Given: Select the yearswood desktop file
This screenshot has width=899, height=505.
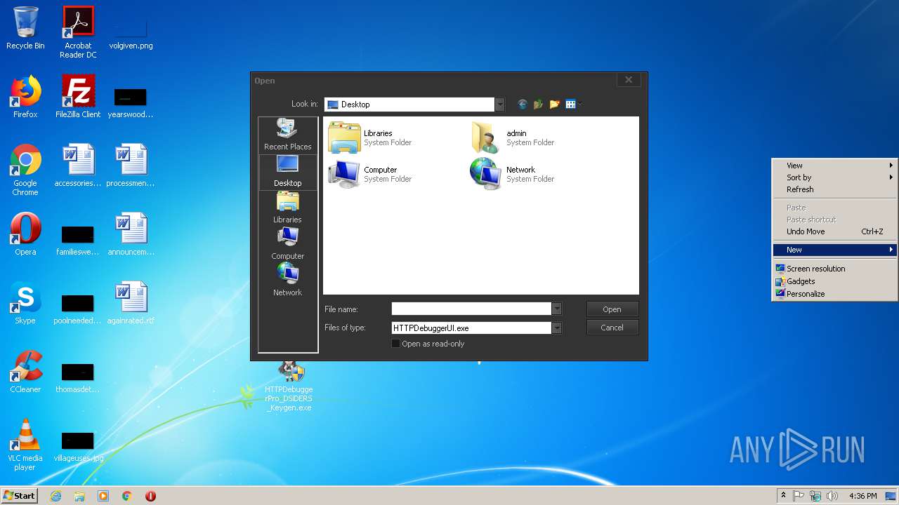Looking at the screenshot, I should click(131, 102).
